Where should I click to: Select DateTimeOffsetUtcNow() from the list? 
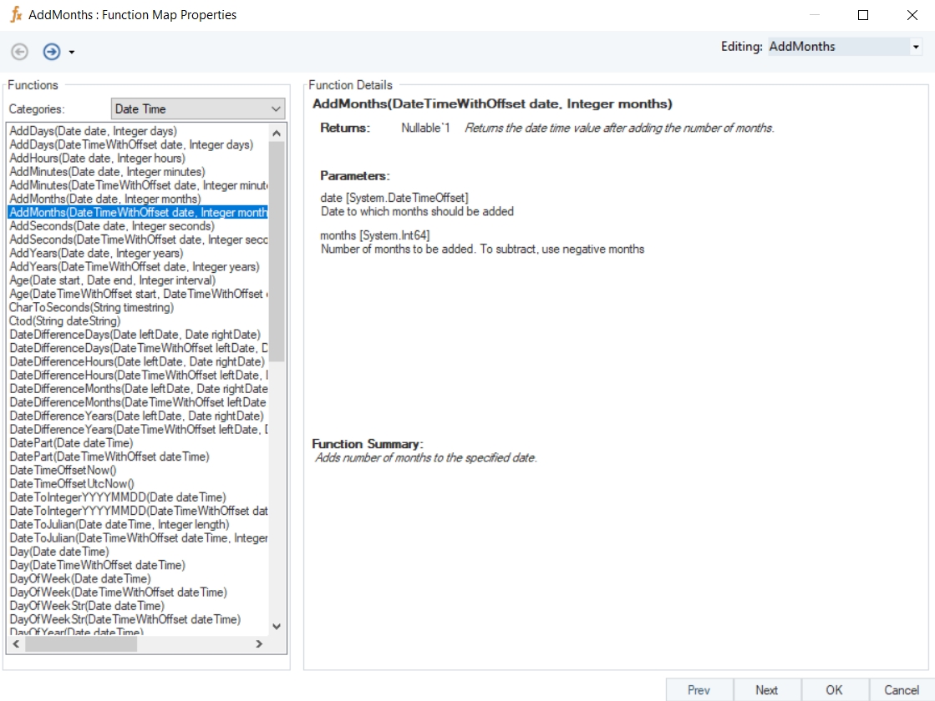click(71, 483)
